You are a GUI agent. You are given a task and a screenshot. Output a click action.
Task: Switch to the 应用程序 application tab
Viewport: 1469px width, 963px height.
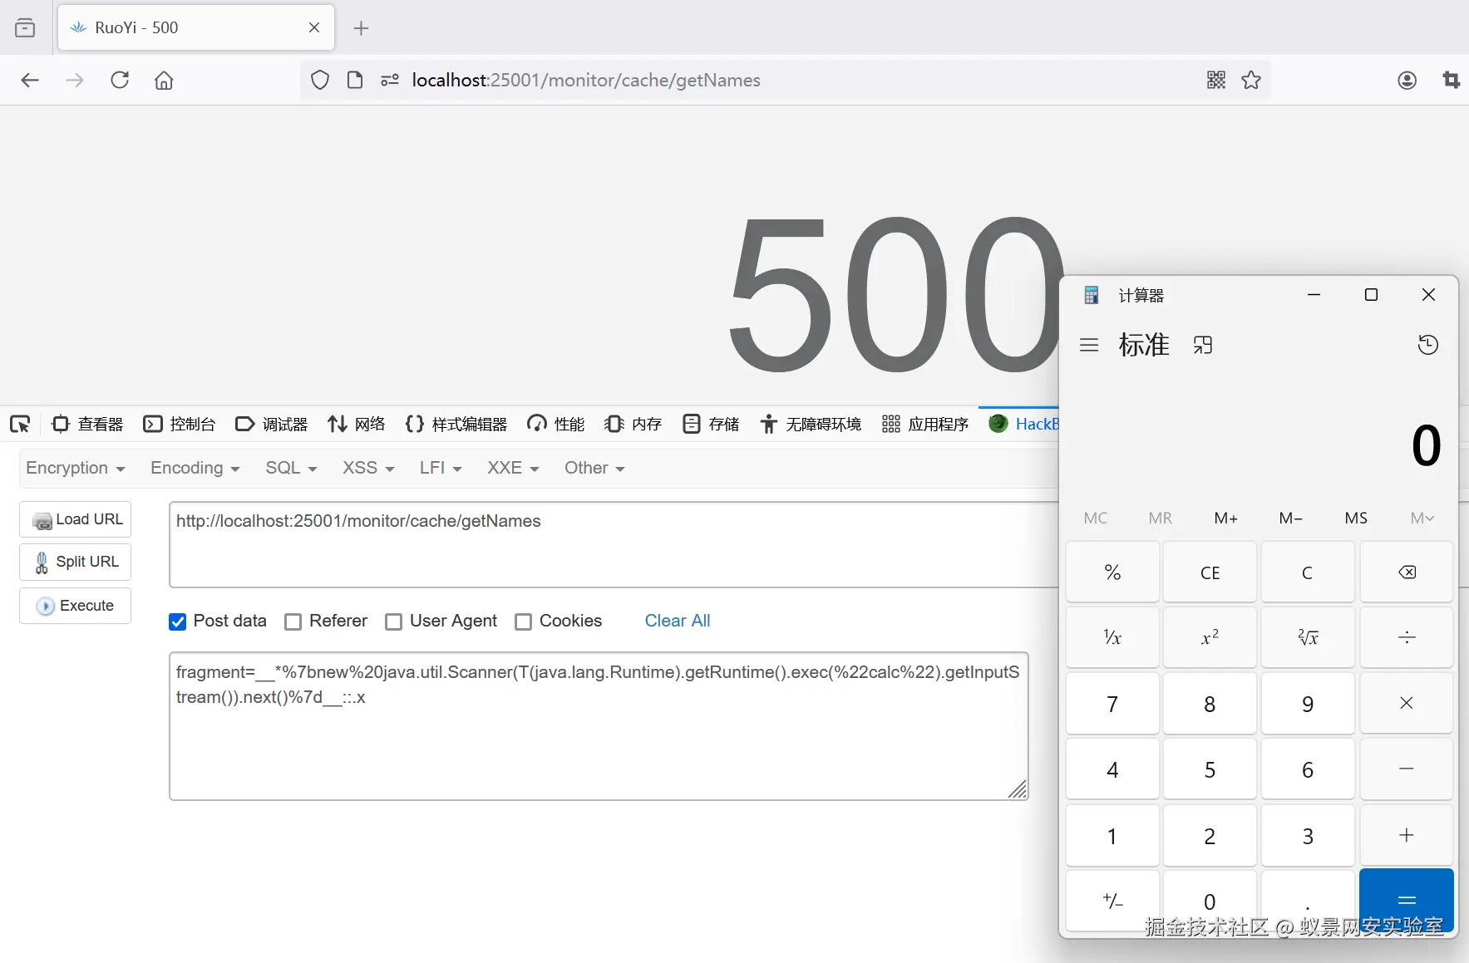click(x=925, y=425)
